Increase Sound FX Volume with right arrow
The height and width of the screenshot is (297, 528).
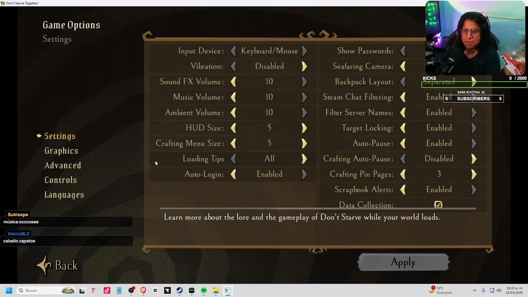pos(304,82)
